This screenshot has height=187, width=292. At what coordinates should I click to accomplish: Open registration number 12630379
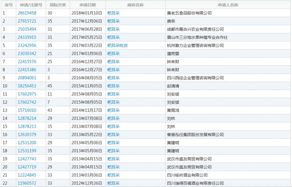click(27, 134)
